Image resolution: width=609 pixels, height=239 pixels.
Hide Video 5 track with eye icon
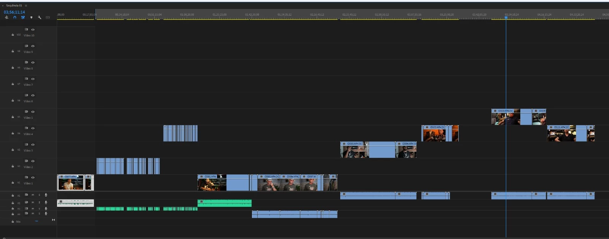(33, 112)
